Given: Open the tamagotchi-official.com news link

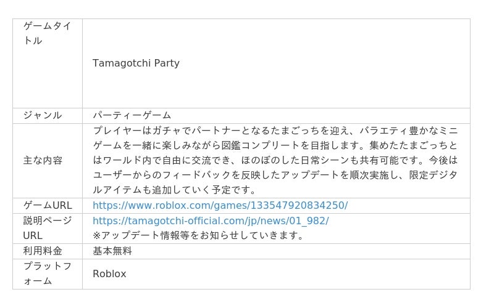Looking at the screenshot, I should [x=211, y=221].
